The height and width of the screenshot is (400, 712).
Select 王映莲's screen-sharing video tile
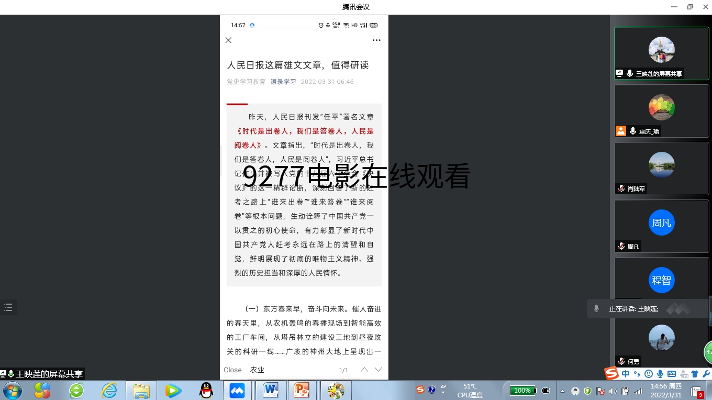[662, 53]
